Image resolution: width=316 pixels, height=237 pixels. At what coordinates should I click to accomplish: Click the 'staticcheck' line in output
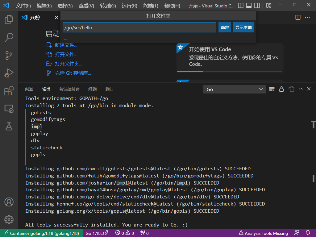(47, 148)
